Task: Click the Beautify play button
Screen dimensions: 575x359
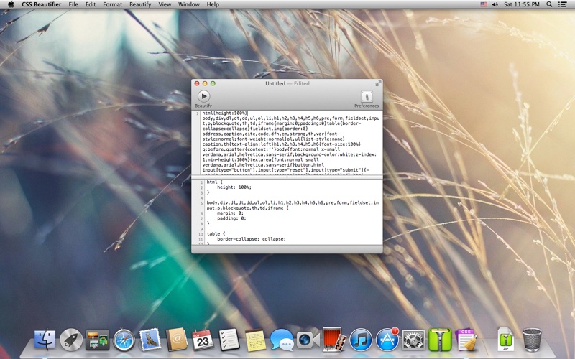Action: click(204, 96)
